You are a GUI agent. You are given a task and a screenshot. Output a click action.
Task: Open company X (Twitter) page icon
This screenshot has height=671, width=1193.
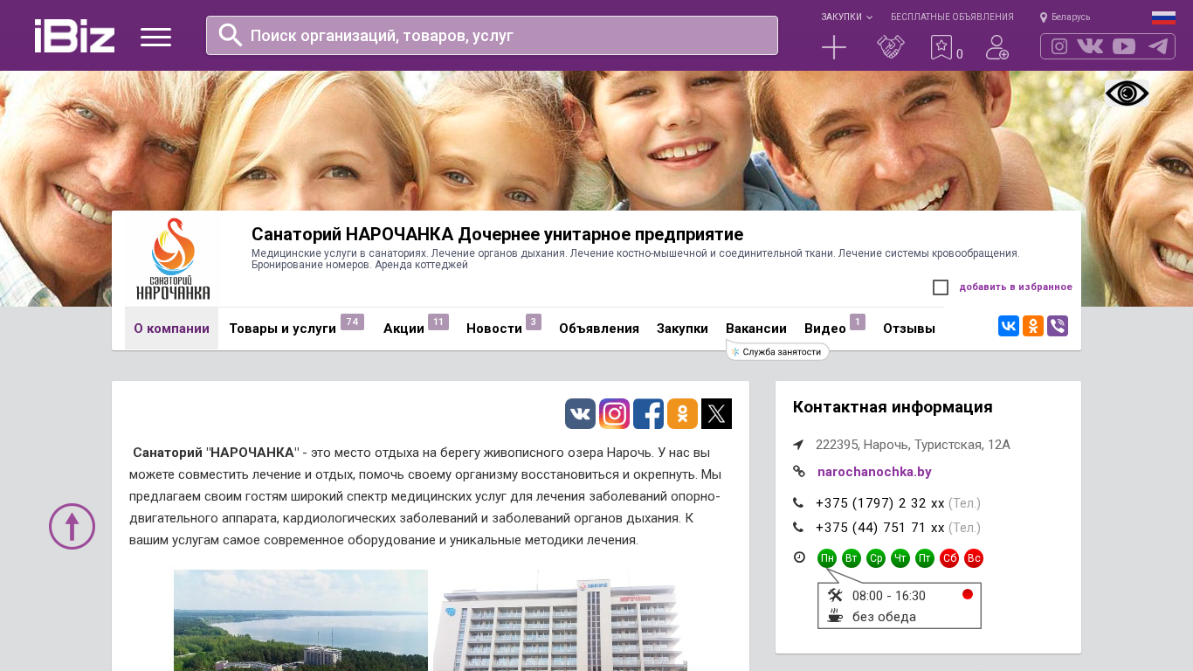pyautogui.click(x=716, y=413)
